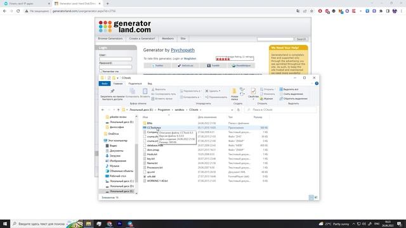
Task: Select the Home (Главная) ribbon tab
Action: click(x=118, y=84)
